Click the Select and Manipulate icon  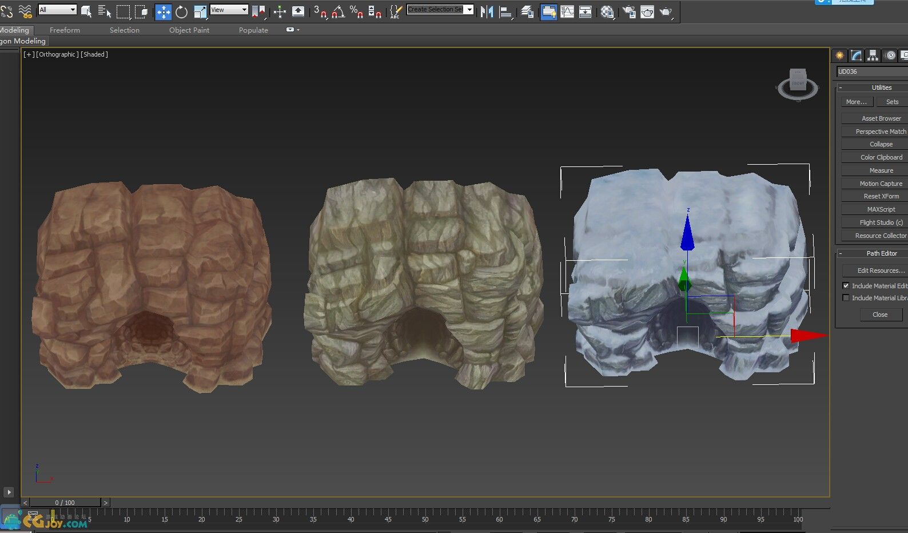(x=280, y=11)
